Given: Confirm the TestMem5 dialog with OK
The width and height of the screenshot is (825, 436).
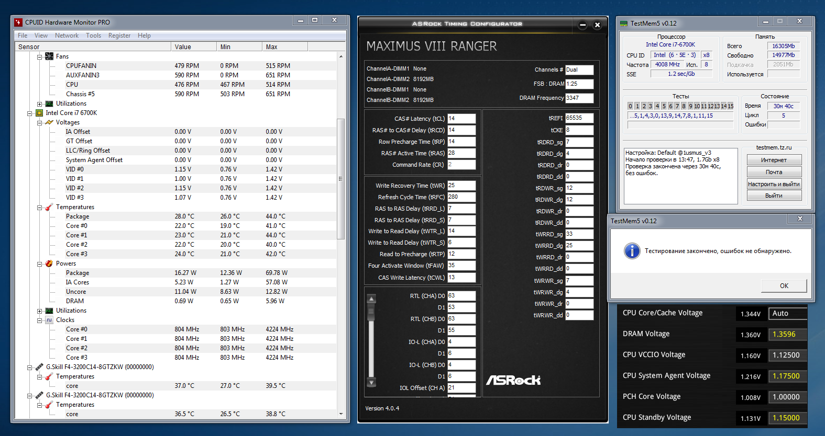Looking at the screenshot, I should point(784,285).
